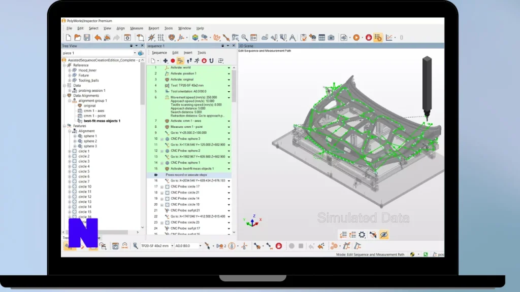Viewport: 520px width, 292px height.
Task: Select step 15 Activate: best-fit meas objects 1
Action: point(189,169)
